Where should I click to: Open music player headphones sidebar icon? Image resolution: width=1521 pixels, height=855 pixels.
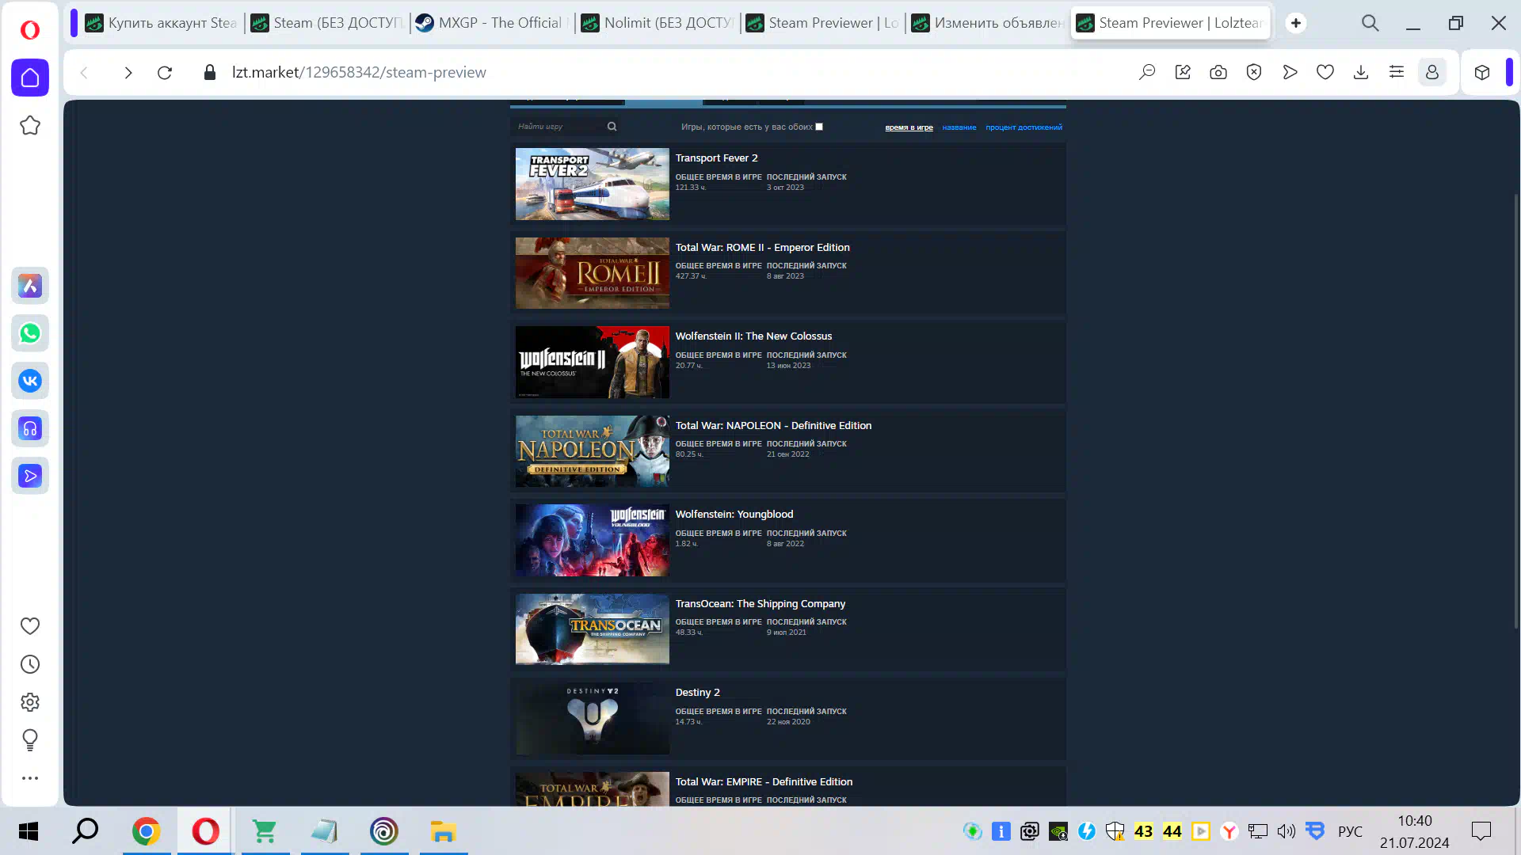(x=30, y=428)
